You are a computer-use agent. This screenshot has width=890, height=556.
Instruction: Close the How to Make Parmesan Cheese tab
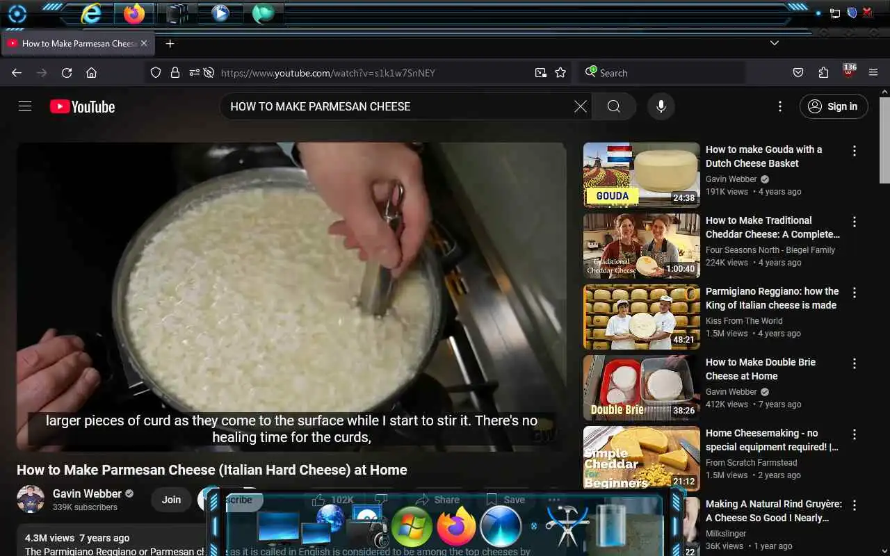tap(144, 43)
